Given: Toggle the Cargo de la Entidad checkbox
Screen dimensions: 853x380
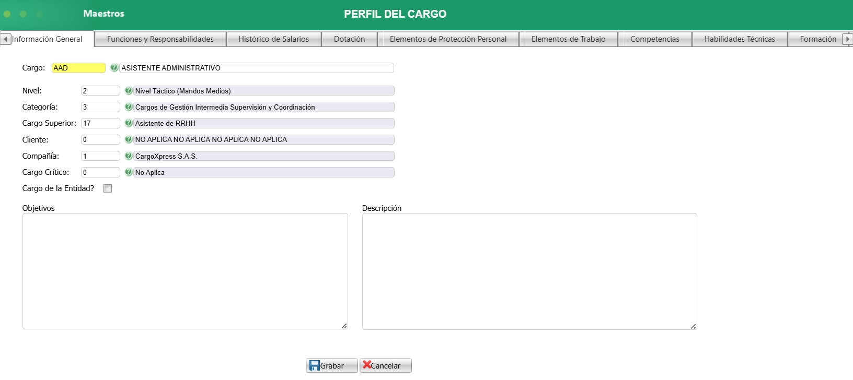Looking at the screenshot, I should (108, 188).
